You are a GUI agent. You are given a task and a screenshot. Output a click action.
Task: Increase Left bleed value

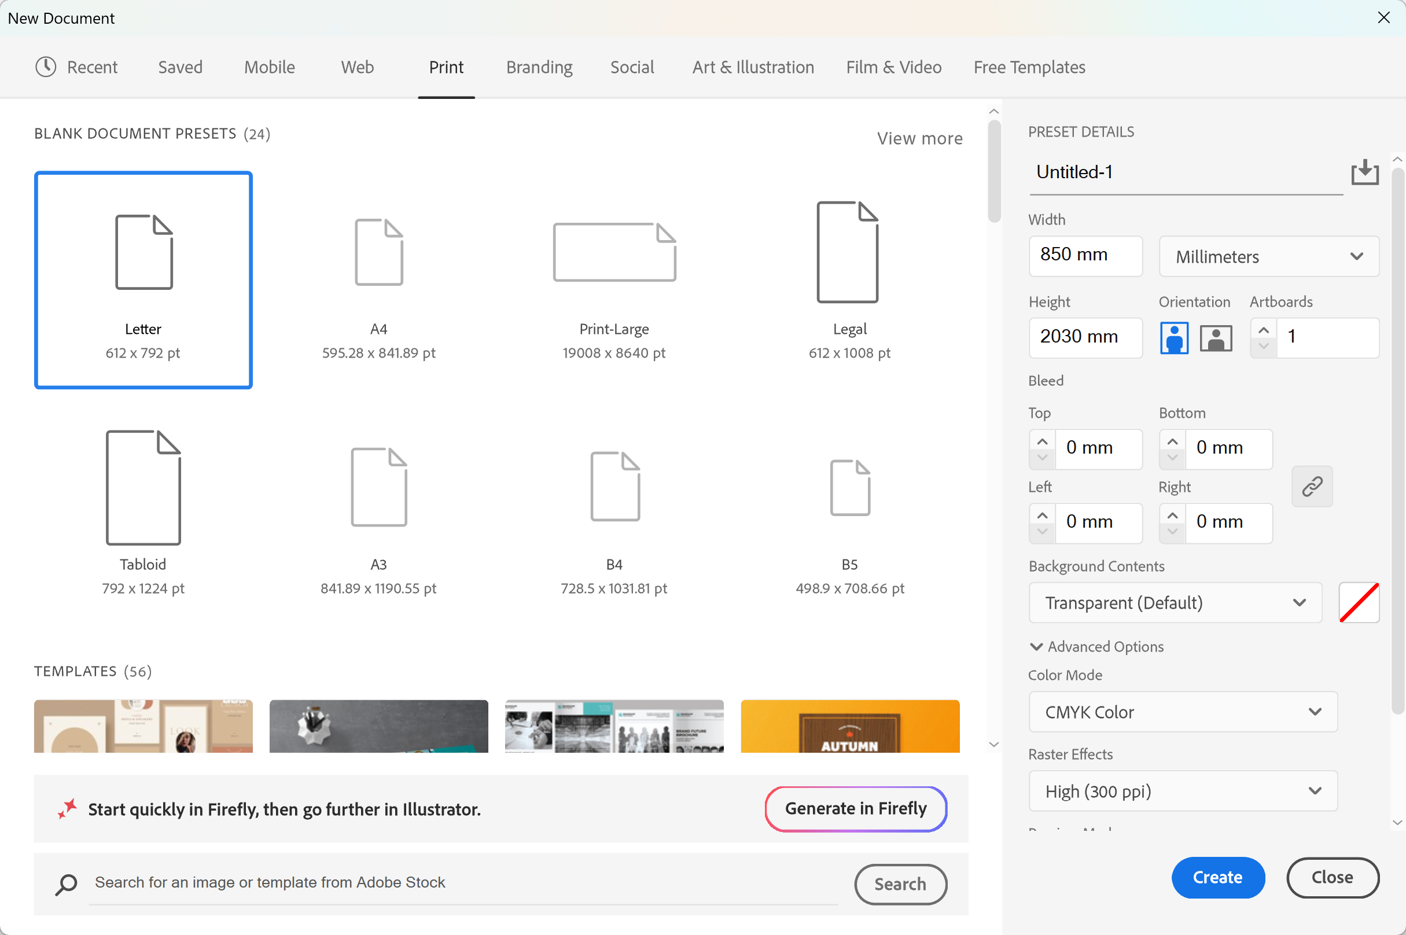tap(1042, 515)
